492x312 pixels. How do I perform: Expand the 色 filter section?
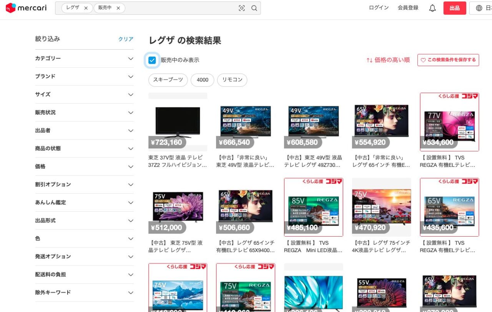click(x=131, y=239)
